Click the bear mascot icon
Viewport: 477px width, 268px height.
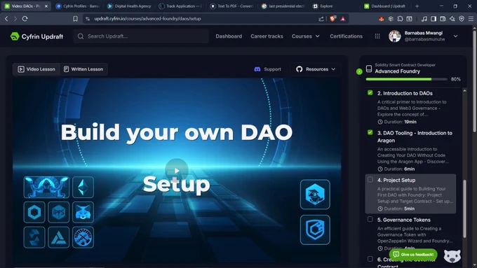[452, 257]
